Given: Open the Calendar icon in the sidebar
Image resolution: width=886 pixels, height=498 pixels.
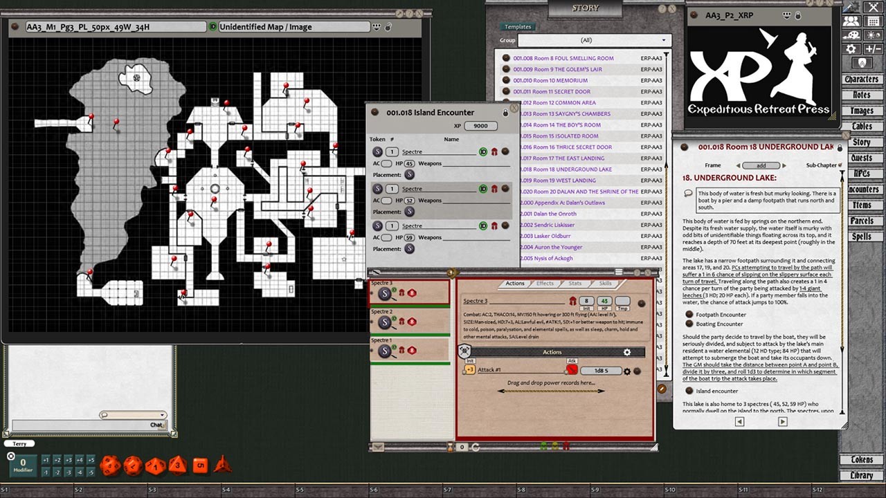Looking at the screenshot, I should (873, 21).
